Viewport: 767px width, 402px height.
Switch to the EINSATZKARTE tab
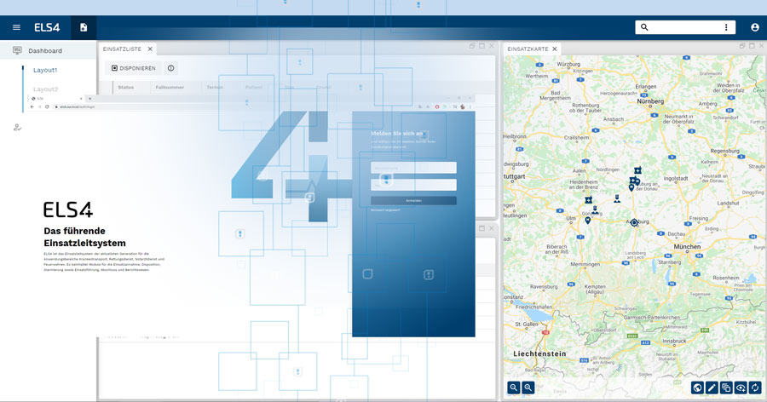(528, 49)
